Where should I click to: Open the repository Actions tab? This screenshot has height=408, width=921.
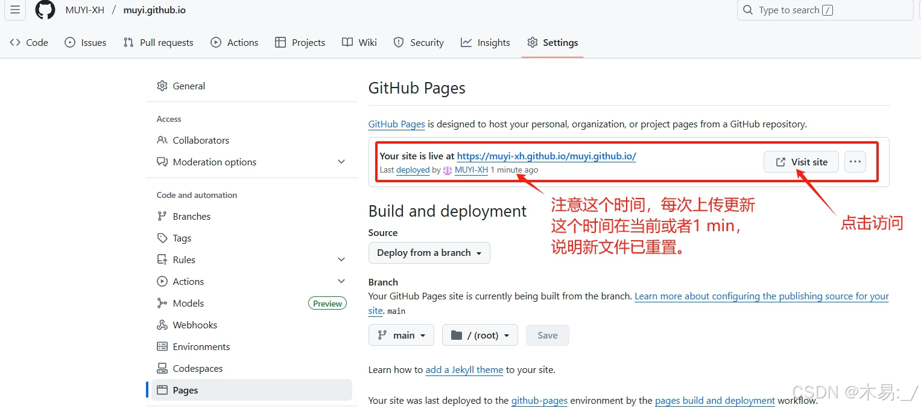point(235,42)
